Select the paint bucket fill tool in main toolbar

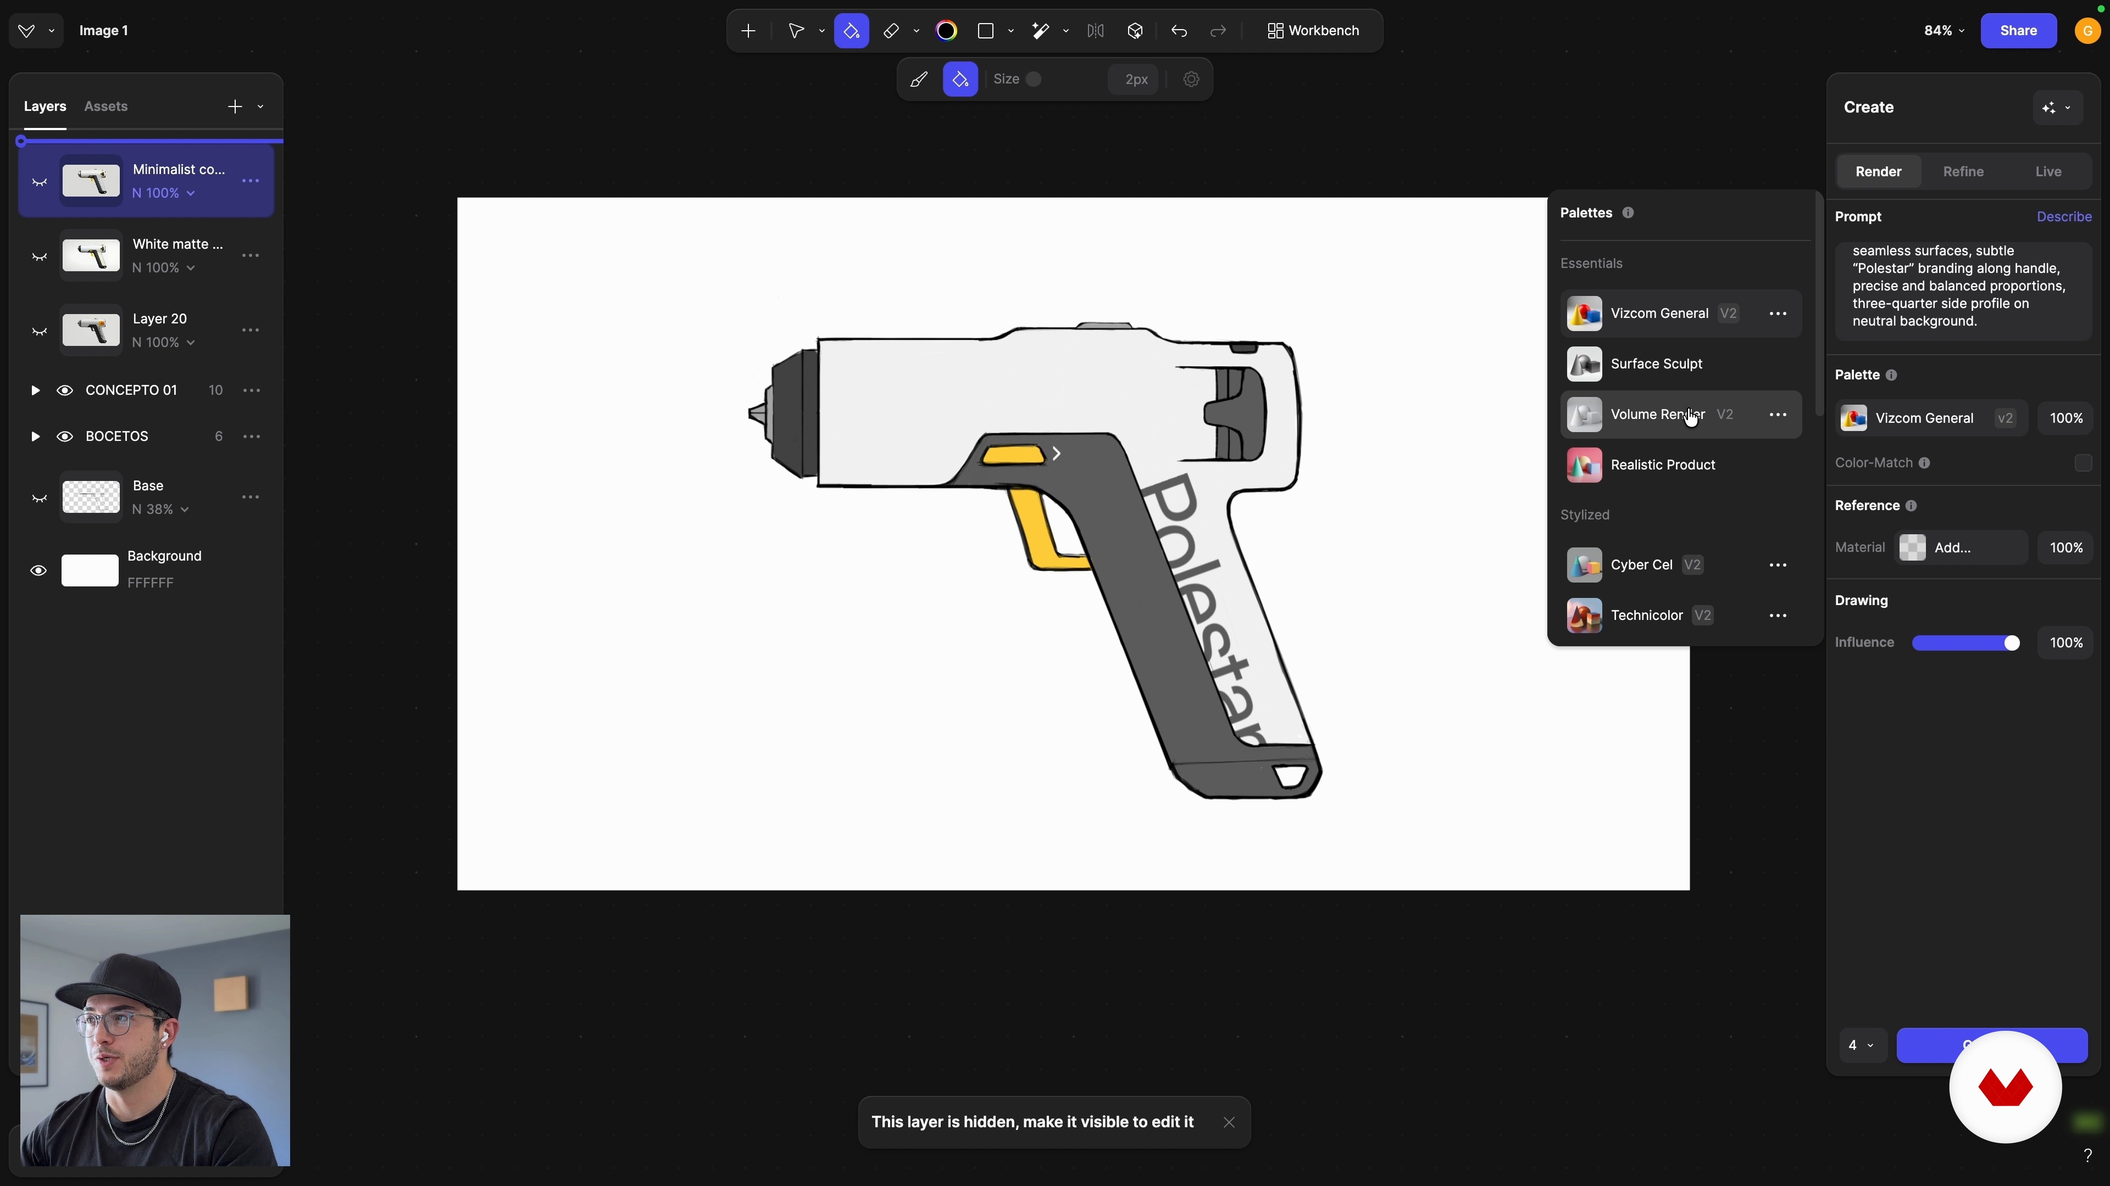click(851, 31)
